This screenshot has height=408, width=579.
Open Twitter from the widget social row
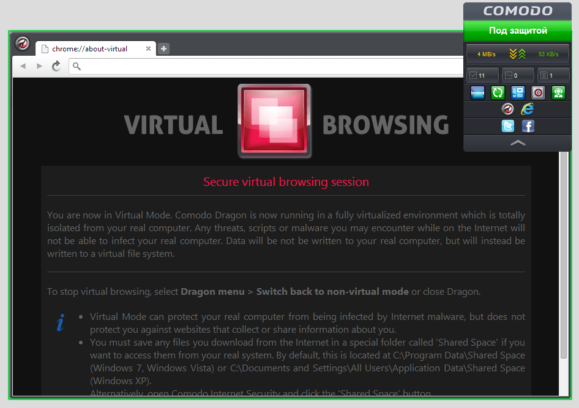click(508, 126)
